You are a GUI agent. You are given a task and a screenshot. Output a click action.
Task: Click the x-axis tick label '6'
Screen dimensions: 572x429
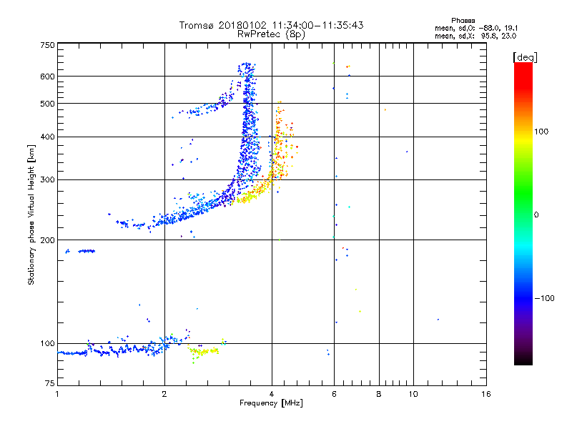click(x=334, y=394)
